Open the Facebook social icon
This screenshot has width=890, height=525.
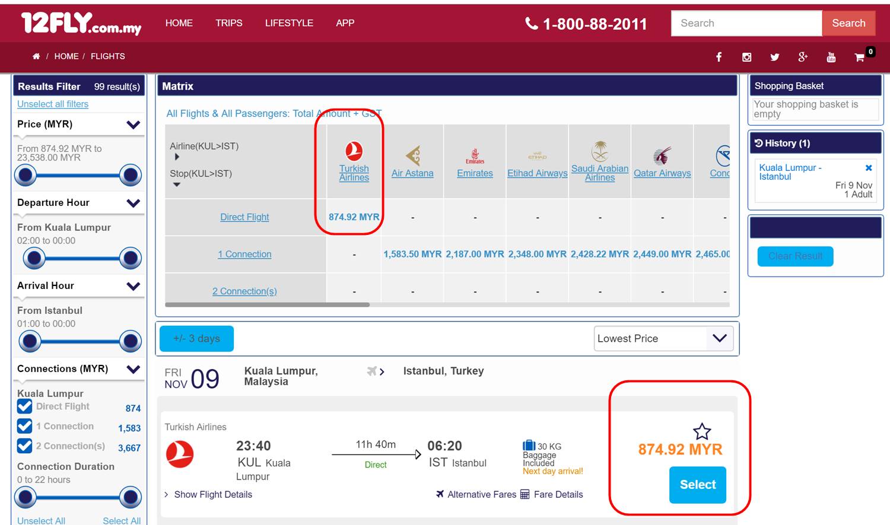coord(719,57)
